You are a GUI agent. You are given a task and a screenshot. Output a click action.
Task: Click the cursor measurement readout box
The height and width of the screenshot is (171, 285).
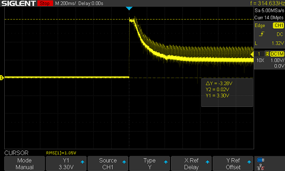coord(227,93)
